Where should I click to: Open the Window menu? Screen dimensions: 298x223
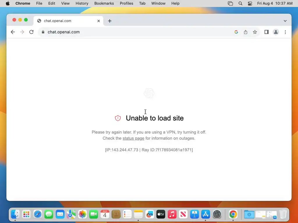[158, 3]
